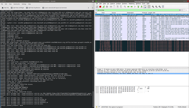Reset Wireshark text to normal size
The height and width of the screenshot is (108, 189).
tap(160, 7)
